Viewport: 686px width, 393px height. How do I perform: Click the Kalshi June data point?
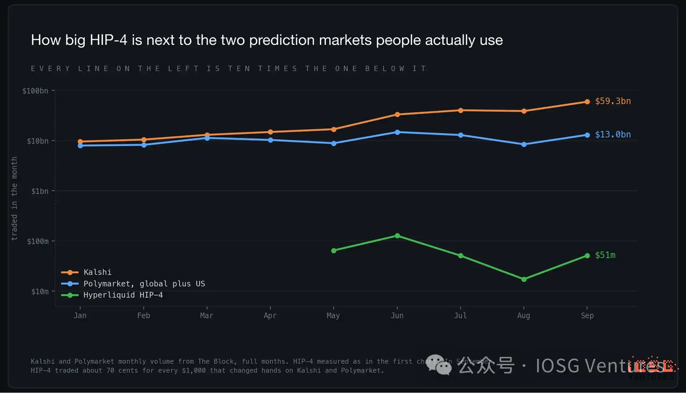[x=397, y=114]
